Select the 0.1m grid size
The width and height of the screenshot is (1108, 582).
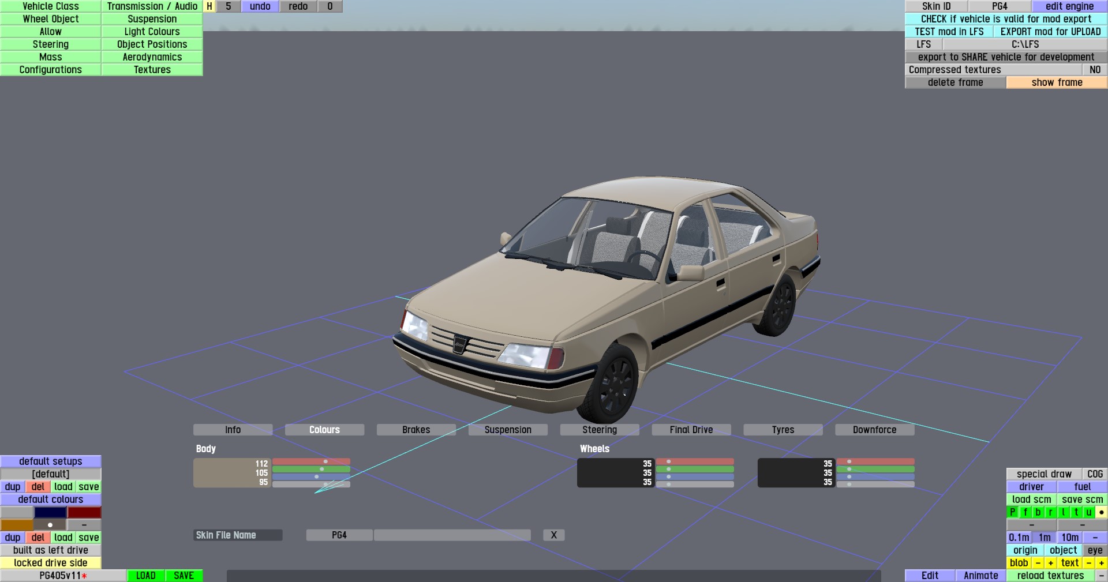tap(1019, 538)
